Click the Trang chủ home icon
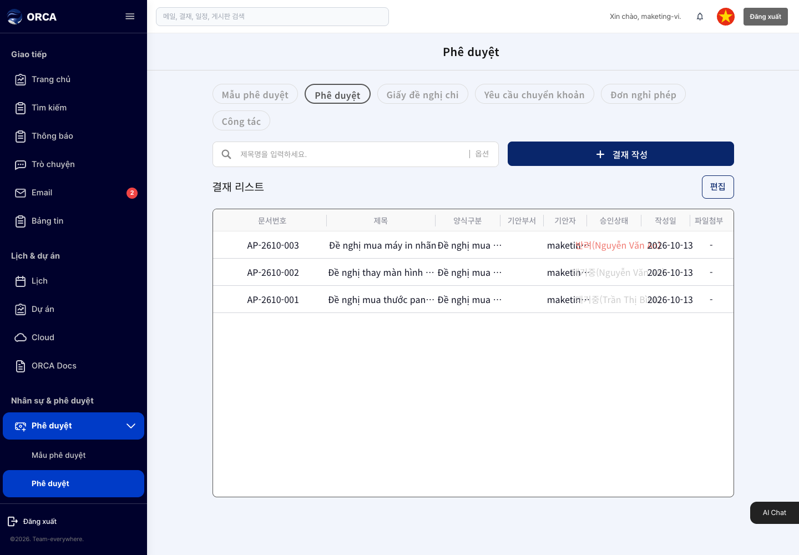The image size is (799, 555). [x=21, y=80]
